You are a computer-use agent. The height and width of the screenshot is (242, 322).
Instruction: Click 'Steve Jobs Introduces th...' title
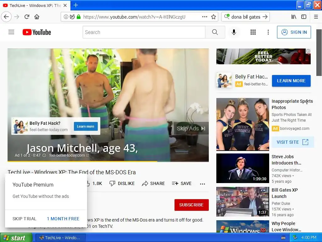tap(286, 160)
